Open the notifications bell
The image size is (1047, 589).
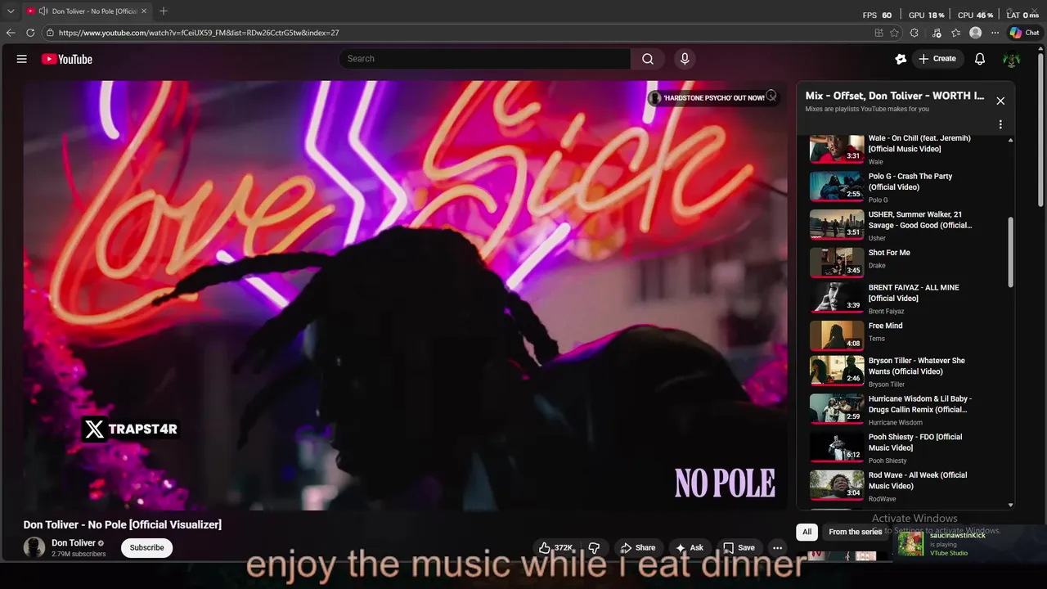(980, 59)
